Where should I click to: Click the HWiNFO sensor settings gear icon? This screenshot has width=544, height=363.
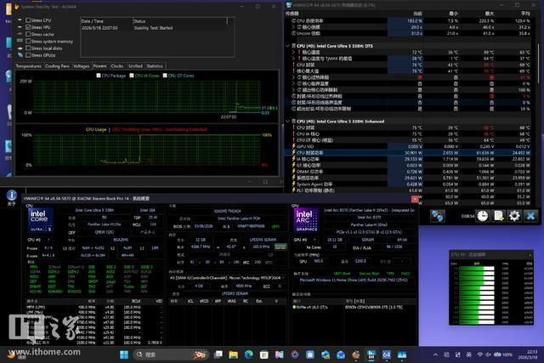[x=513, y=216]
